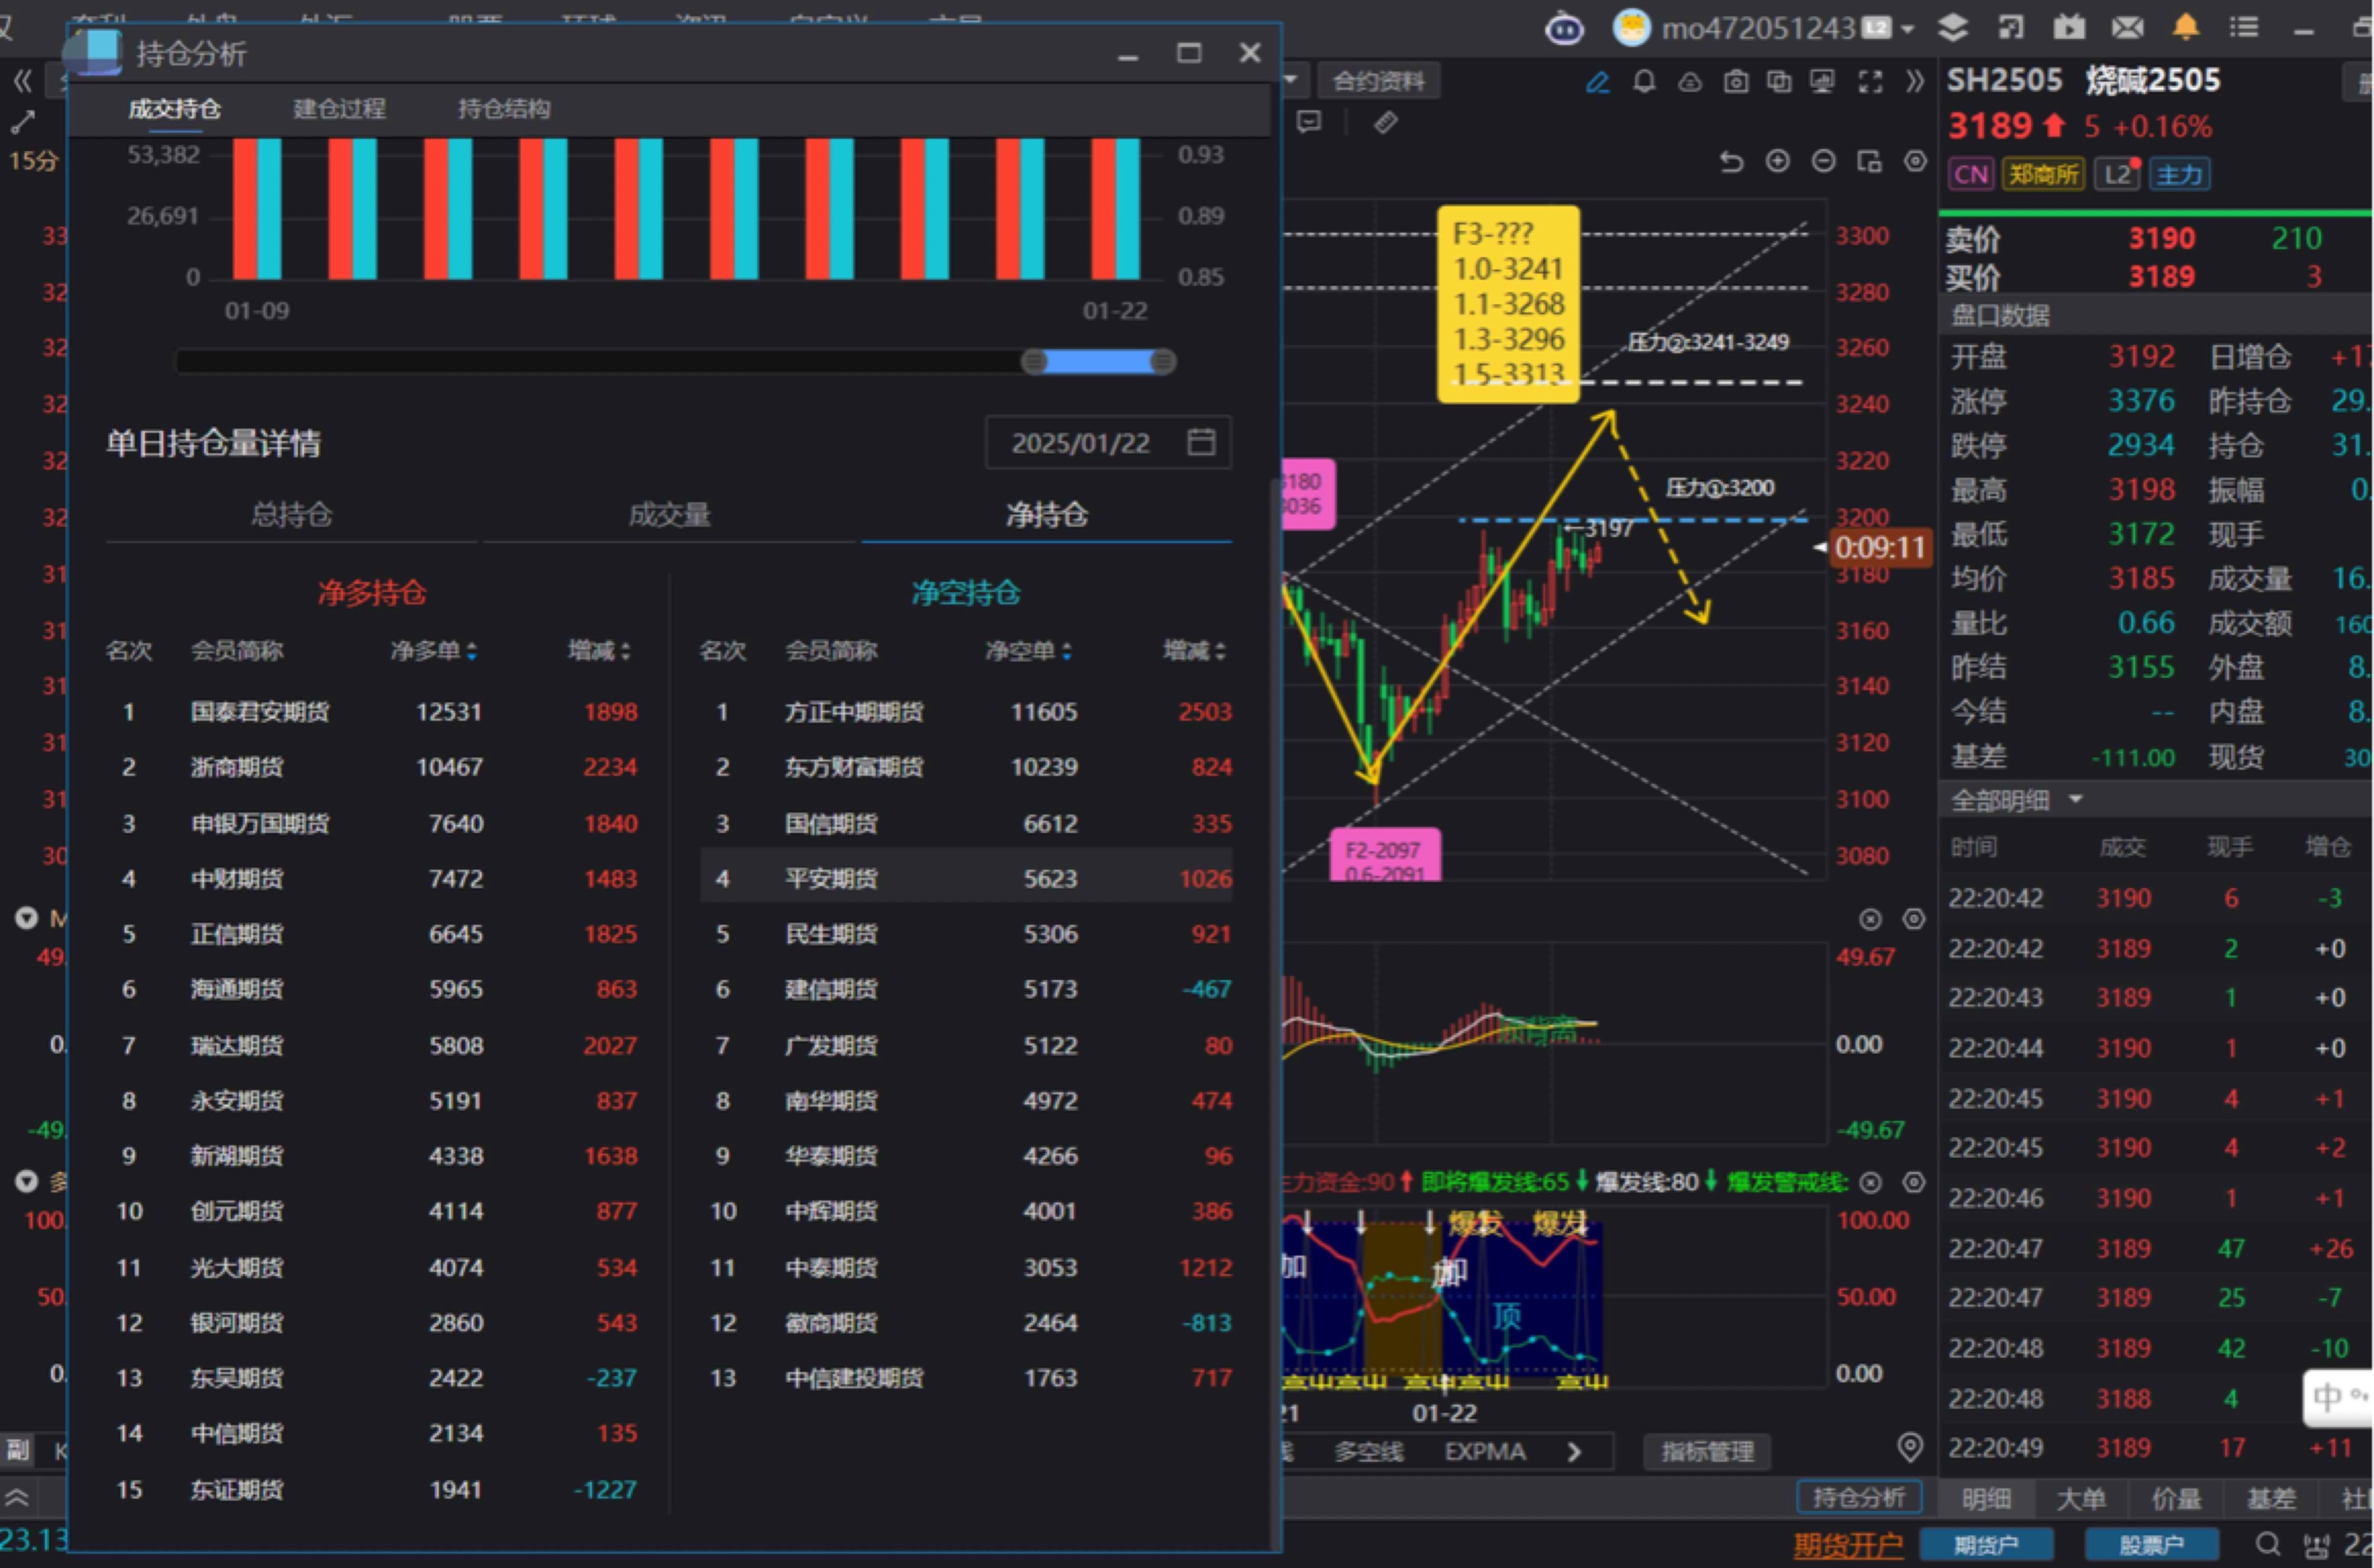
Task: Sort by 净多单 column arrows
Action: (x=472, y=652)
